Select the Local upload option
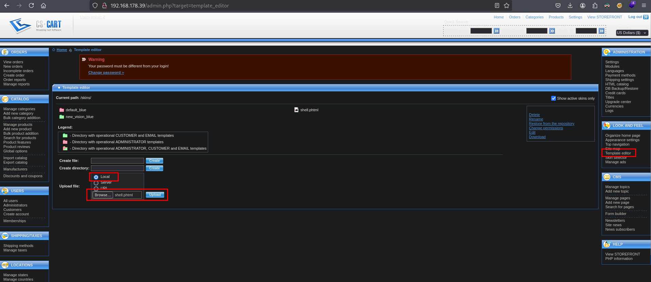 coord(96,177)
